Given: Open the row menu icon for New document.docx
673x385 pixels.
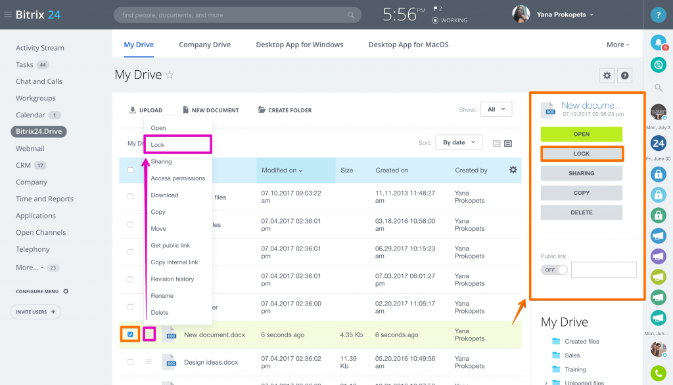Looking at the screenshot, I should (149, 334).
